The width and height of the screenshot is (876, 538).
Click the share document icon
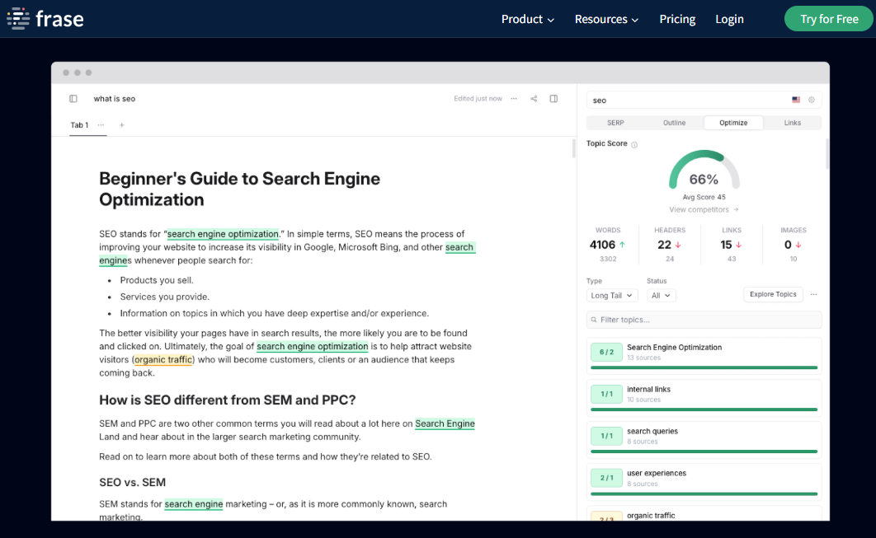(x=534, y=99)
